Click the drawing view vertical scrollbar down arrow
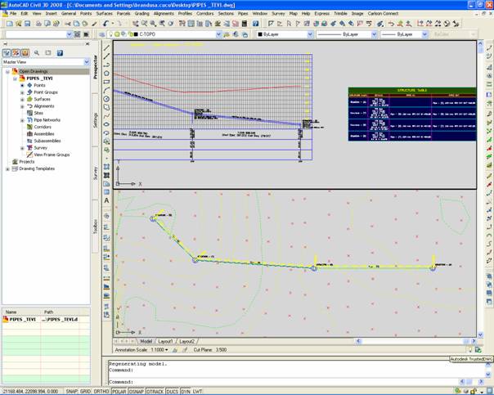 point(480,334)
